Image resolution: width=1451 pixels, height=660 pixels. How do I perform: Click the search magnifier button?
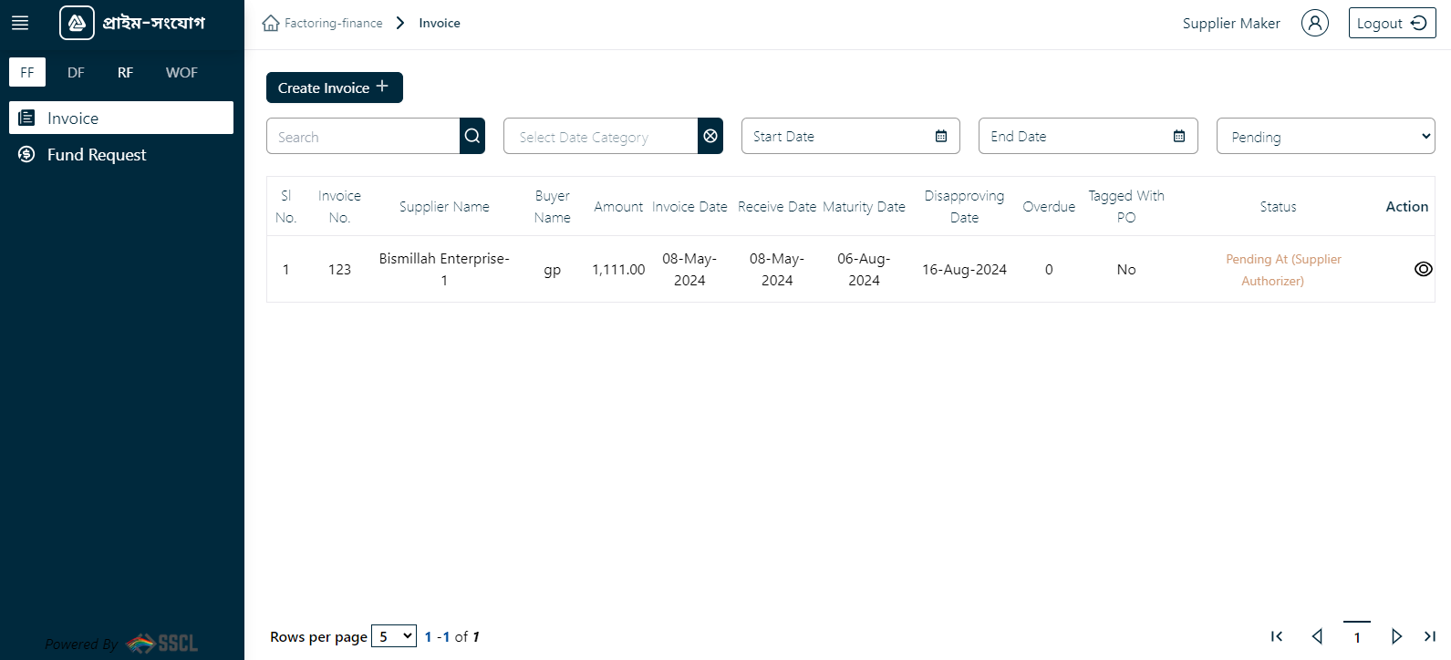click(x=472, y=136)
